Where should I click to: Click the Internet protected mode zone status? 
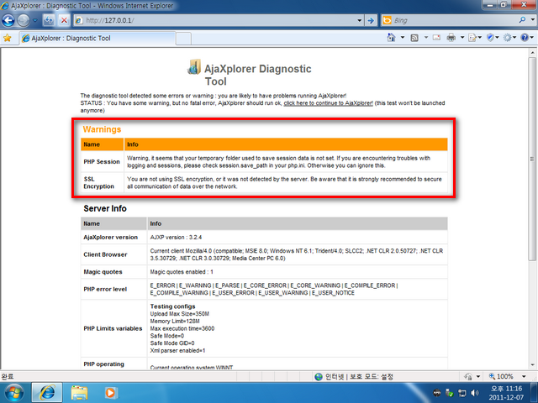[x=354, y=377]
